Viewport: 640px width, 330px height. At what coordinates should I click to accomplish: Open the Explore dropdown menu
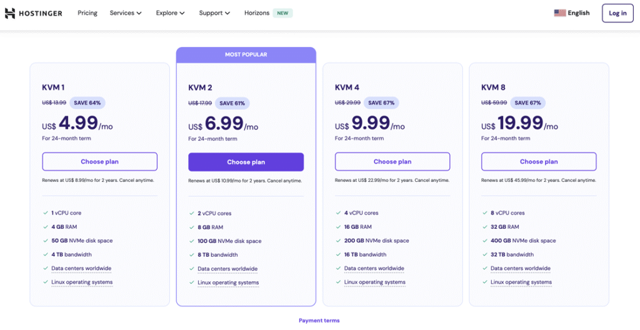tap(170, 13)
